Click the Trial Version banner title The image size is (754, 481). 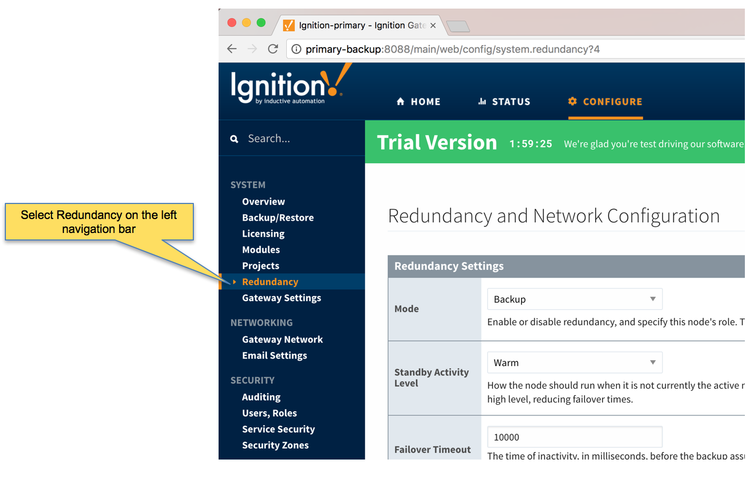[x=437, y=143]
